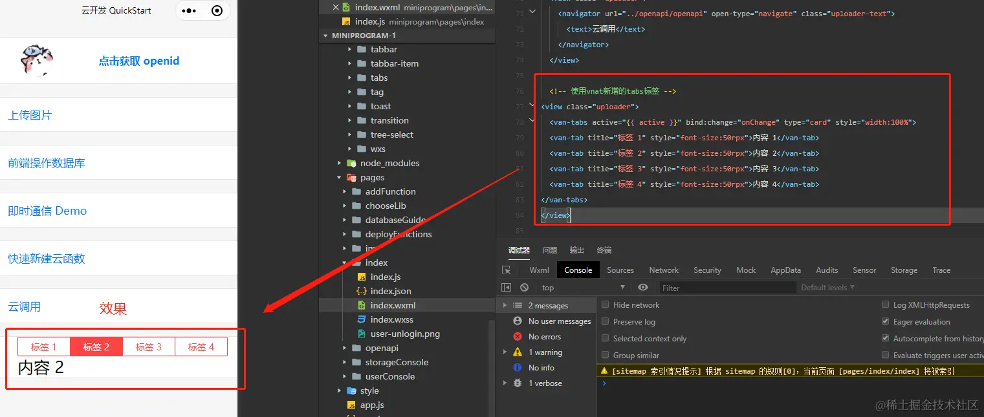984x417 pixels.
Task: Open index.wxss file in tree
Action: [391, 319]
